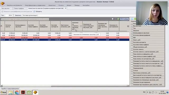Click the Год spinner arrows

[13, 15]
